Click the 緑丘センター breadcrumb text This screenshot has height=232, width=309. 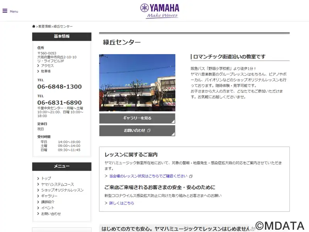pyautogui.click(x=63, y=26)
